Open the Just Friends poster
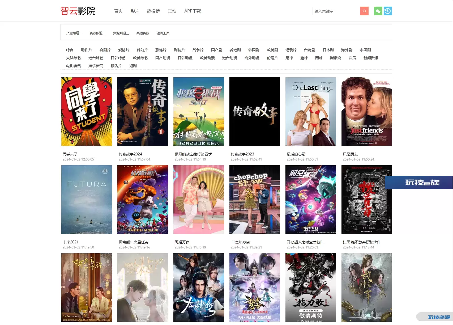 point(367,112)
